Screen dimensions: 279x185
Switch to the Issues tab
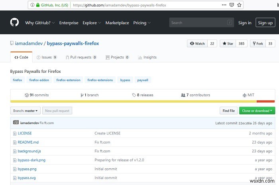[x=46, y=57]
